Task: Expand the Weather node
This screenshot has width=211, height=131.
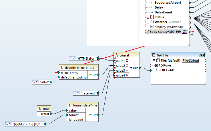Action: 148,22
